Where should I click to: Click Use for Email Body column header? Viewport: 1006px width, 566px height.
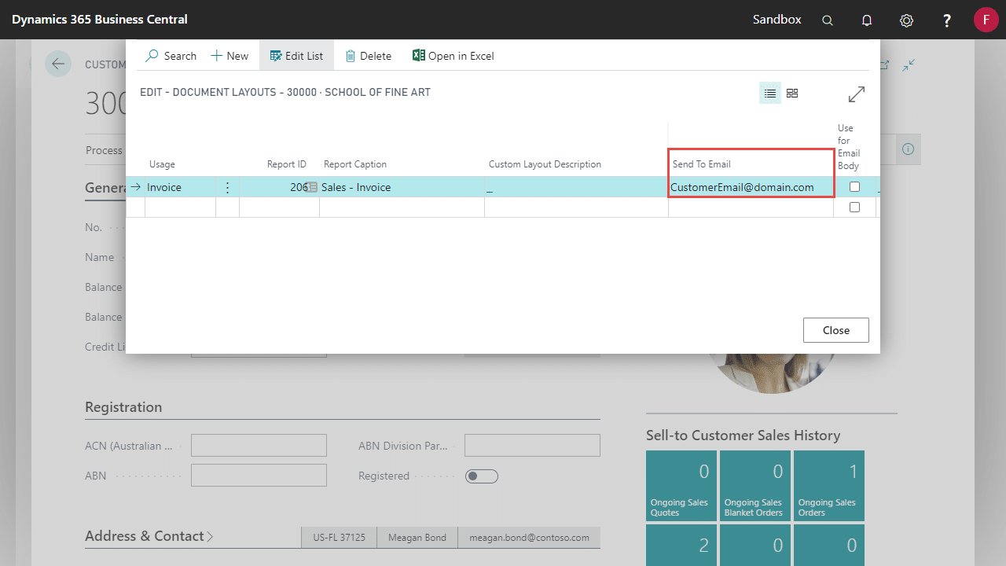849,147
